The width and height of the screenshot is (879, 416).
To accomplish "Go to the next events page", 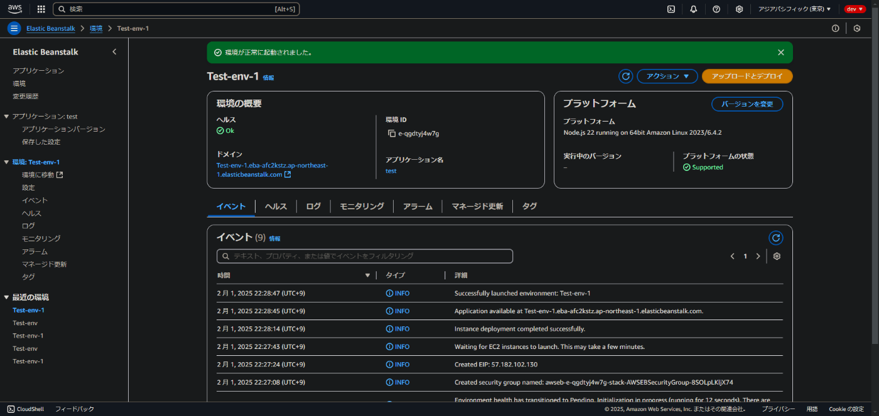I will 758,256.
